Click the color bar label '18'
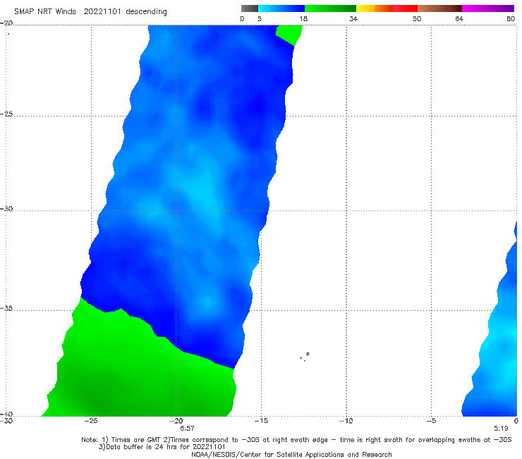 pos(303,19)
